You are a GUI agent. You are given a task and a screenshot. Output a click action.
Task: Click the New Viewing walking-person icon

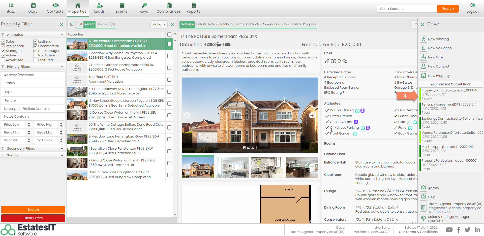423,39
